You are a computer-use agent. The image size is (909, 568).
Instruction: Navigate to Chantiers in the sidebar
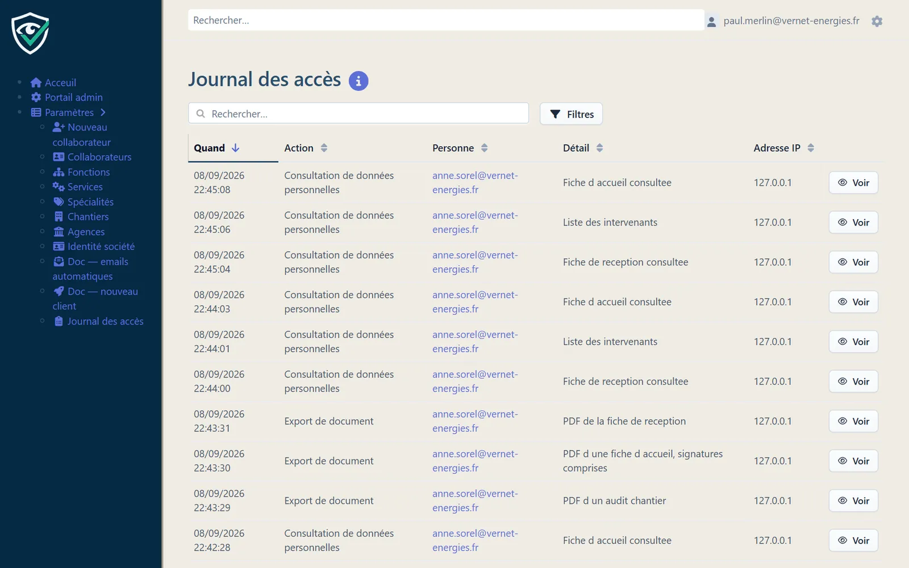tap(88, 216)
